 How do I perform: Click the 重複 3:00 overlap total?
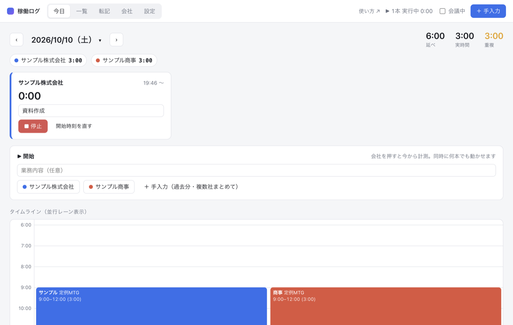pyautogui.click(x=494, y=39)
